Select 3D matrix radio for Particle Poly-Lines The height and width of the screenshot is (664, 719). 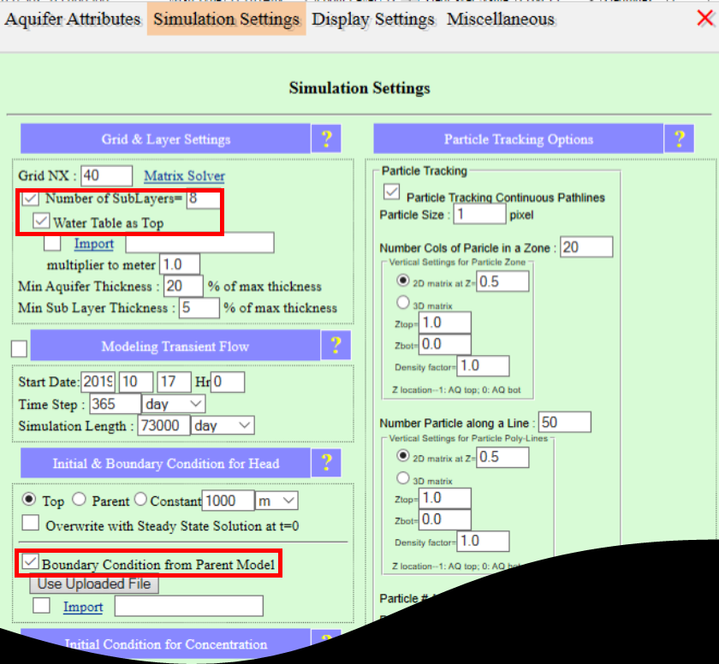click(402, 478)
